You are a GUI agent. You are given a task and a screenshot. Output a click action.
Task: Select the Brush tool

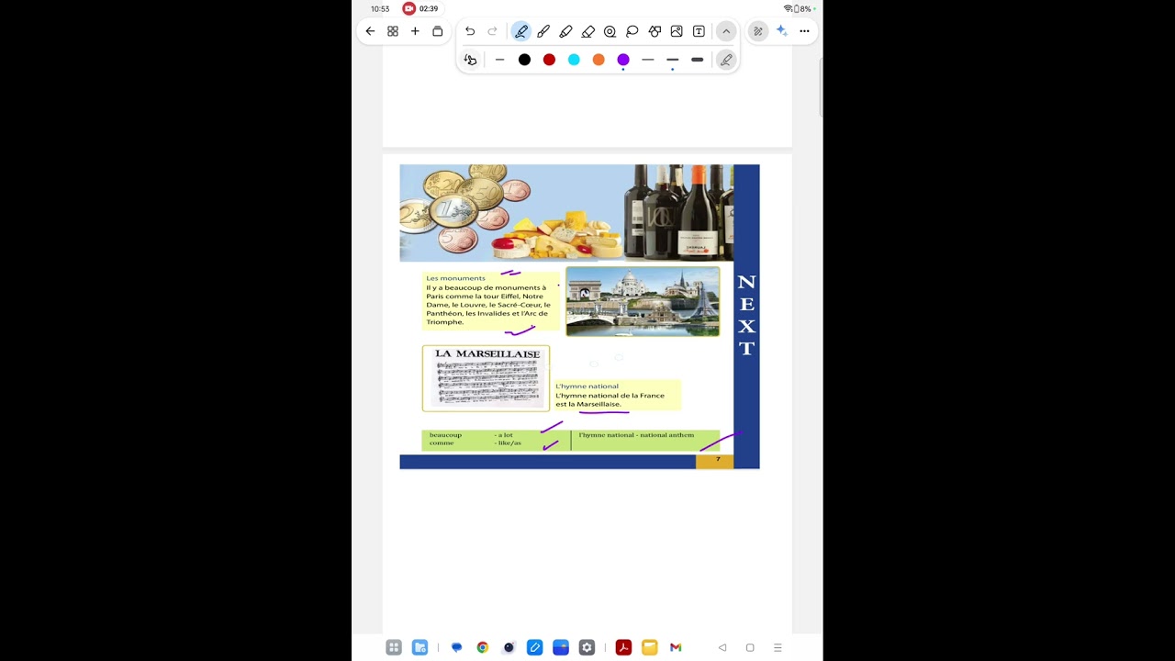543,31
